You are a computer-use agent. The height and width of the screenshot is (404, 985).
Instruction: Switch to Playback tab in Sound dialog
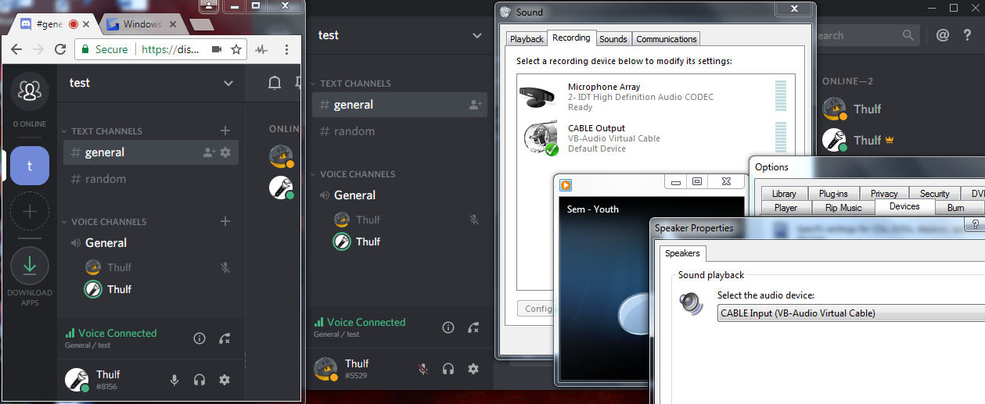pos(527,39)
